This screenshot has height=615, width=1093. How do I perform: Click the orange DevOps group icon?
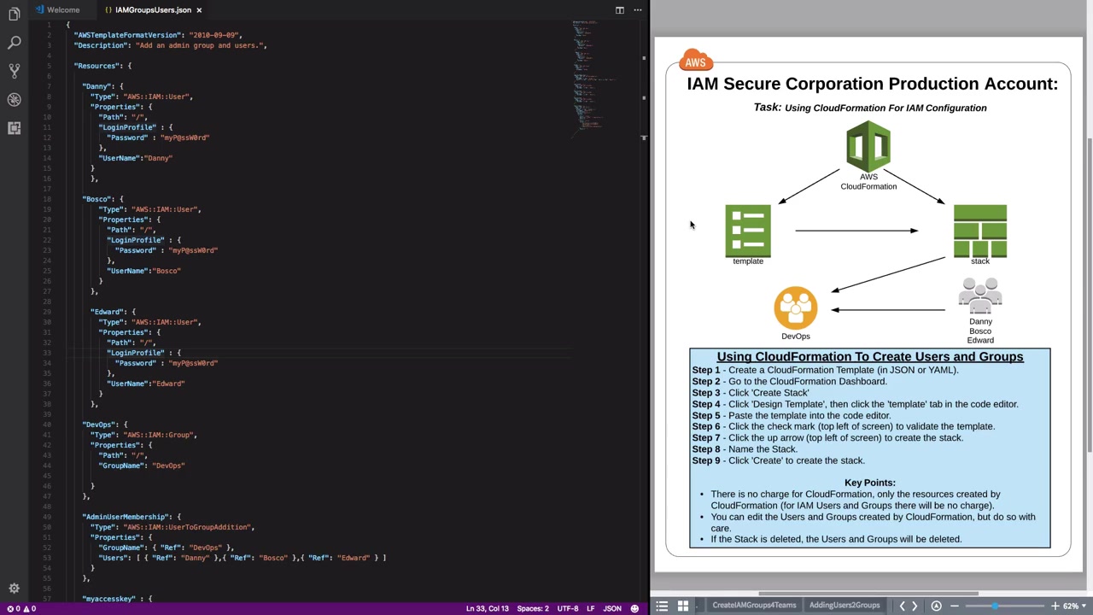click(796, 307)
